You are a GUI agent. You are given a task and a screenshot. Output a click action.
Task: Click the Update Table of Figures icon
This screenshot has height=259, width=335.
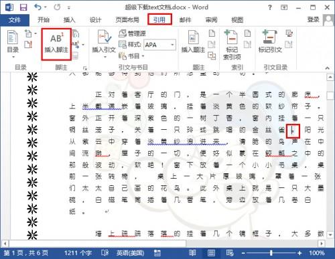(x=212, y=44)
